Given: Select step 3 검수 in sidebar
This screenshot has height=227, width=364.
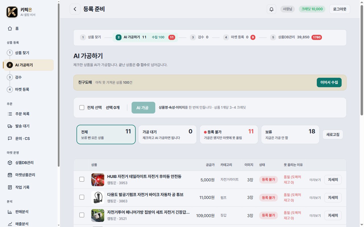Looking at the screenshot, I should [28, 77].
